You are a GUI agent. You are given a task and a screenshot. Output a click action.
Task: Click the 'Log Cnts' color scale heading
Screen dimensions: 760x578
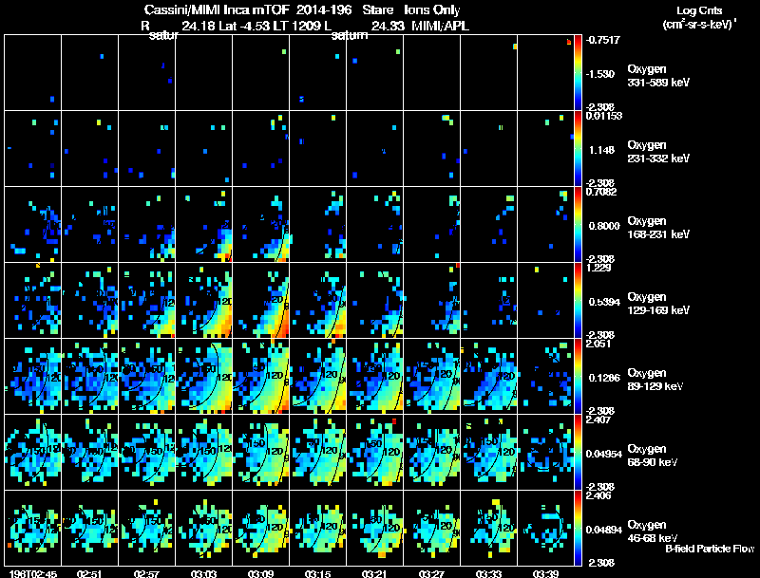[x=699, y=10]
